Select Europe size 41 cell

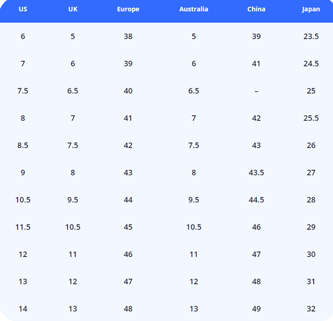(128, 118)
